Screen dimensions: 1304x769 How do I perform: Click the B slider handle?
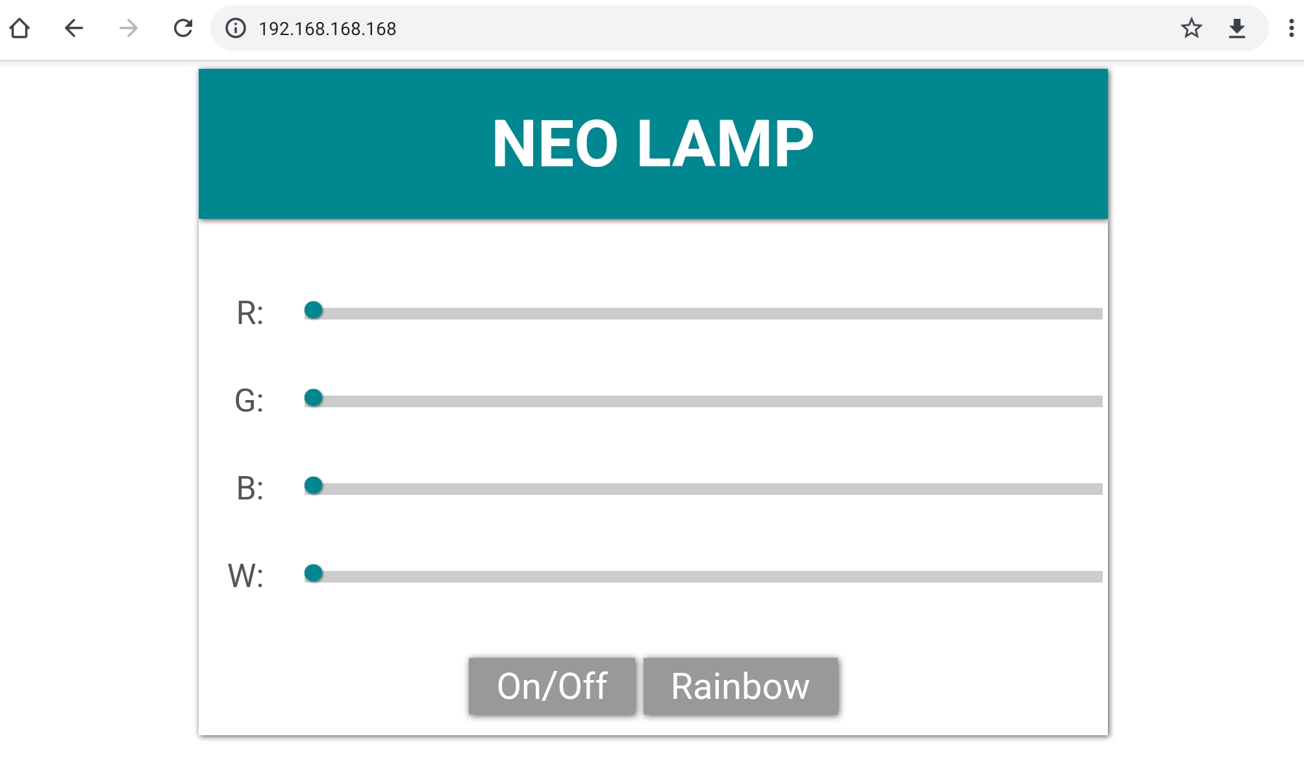[314, 485]
